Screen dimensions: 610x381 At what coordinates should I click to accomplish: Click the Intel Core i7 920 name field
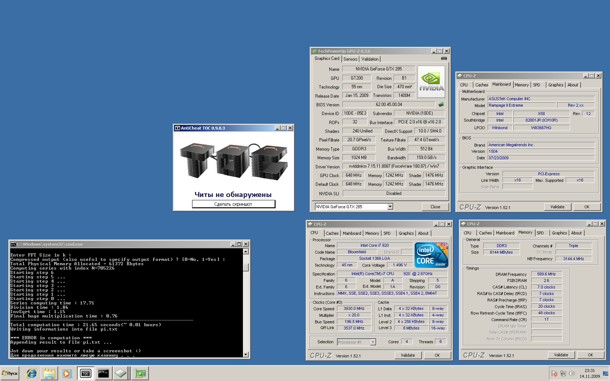click(375, 245)
